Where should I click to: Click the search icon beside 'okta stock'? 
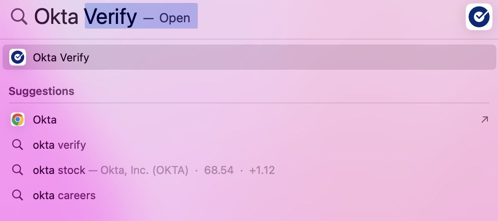point(17,170)
